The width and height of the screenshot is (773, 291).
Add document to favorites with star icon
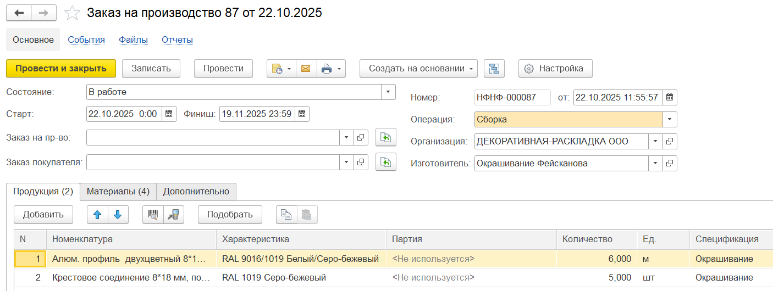click(73, 13)
